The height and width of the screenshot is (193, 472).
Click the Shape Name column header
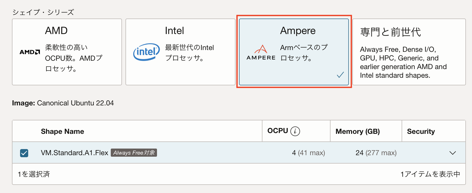[x=62, y=131]
